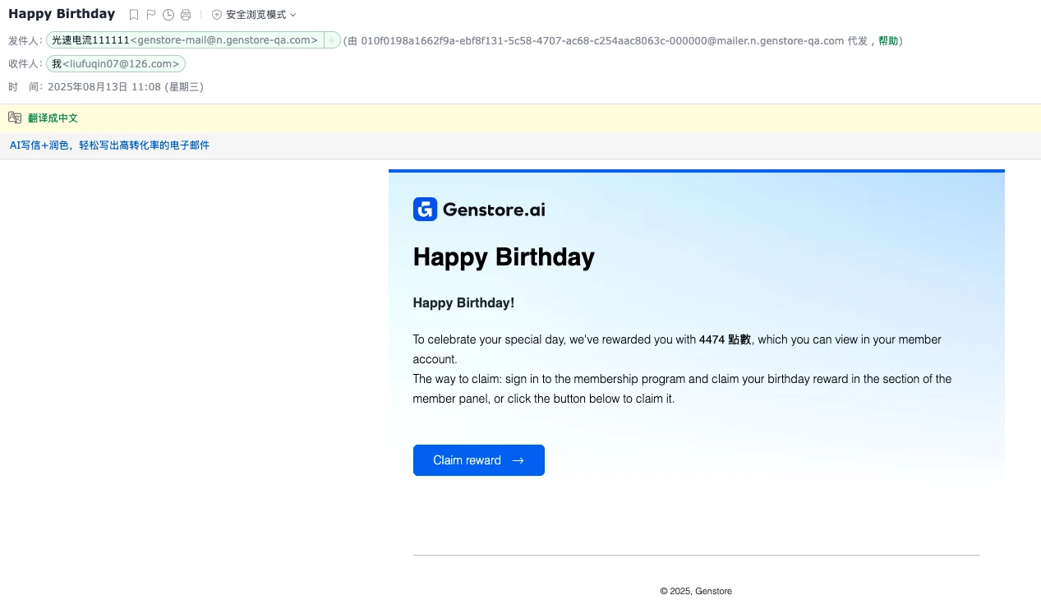This screenshot has height=609, width=1041.
Task: Click the Genstore.ai logo
Action: click(x=479, y=210)
